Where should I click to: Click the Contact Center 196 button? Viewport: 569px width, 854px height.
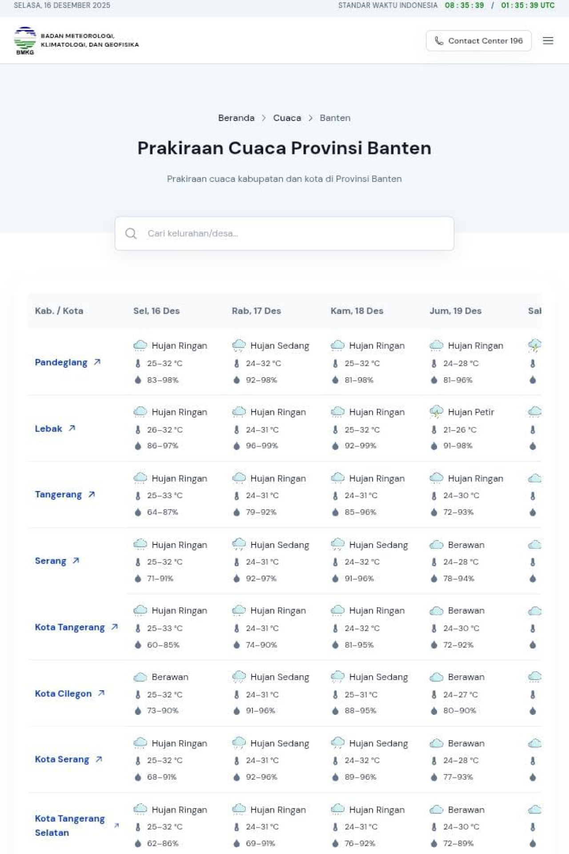point(478,41)
